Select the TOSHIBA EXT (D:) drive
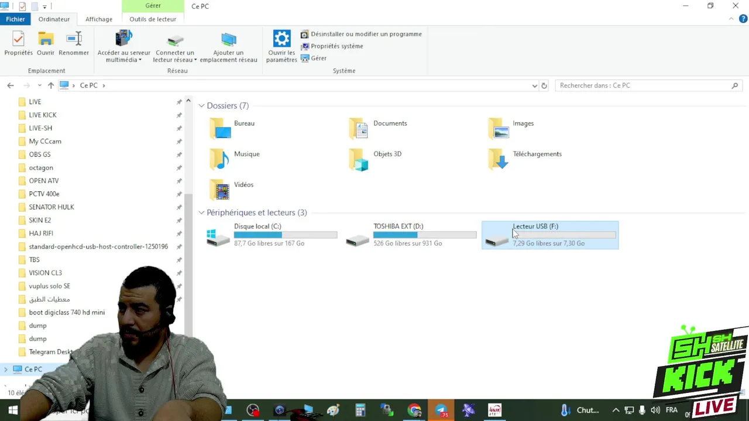Screen dimensions: 749x421 [411, 235]
